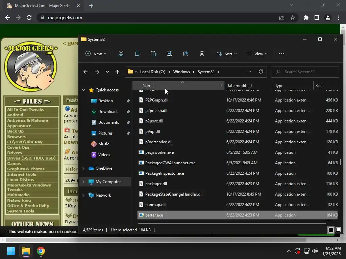Open Antivirus & Malware link on MajorGeeks
Viewport: 346px width, 259px height.
coord(28,120)
